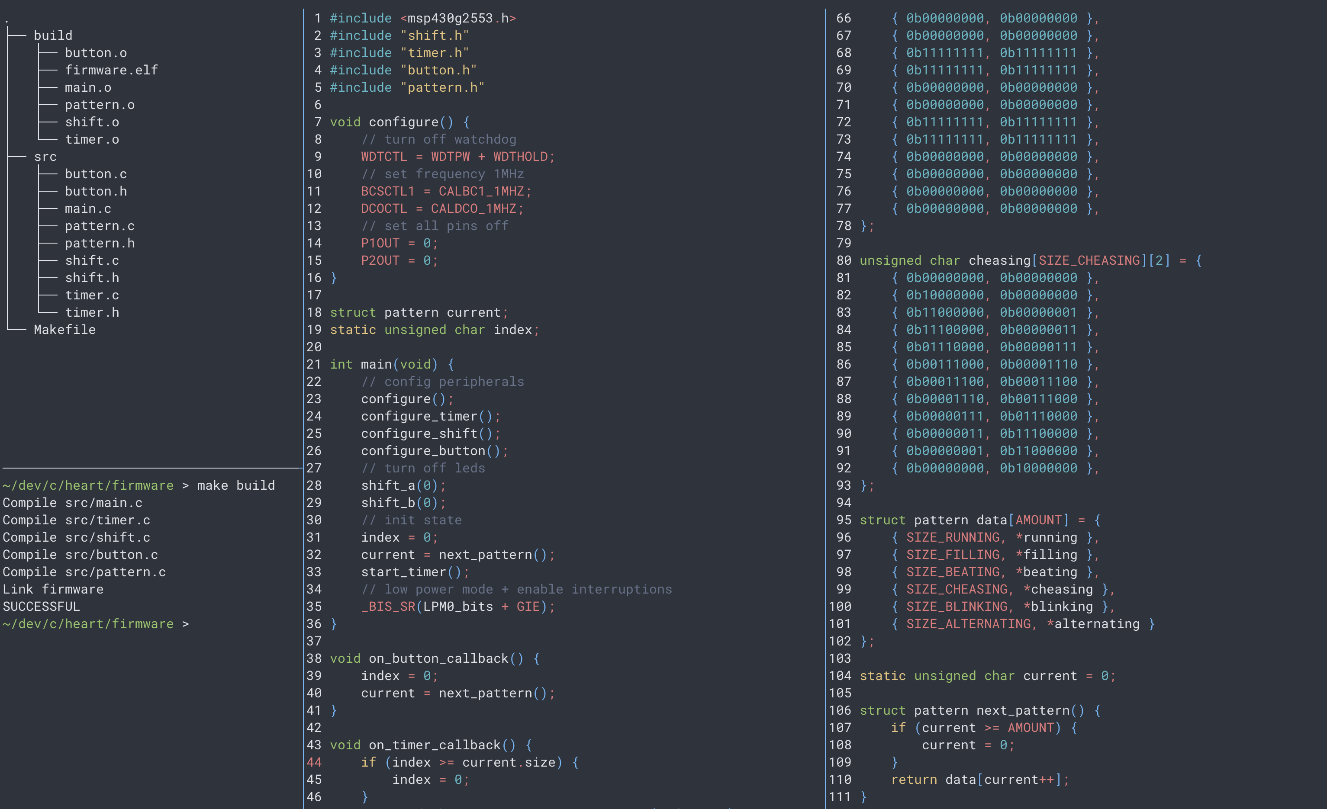This screenshot has height=809, width=1327.
Task: Click the SUCCESSFUL output line
Action: [x=41, y=607]
